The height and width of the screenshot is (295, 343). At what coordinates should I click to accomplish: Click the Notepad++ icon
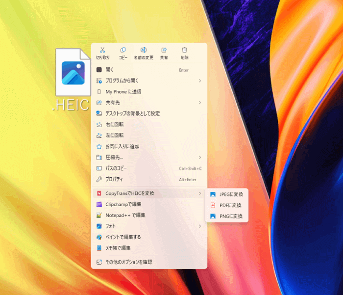99,215
